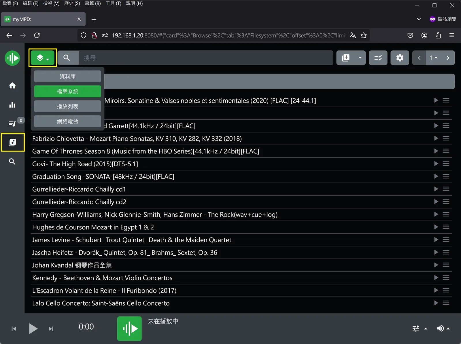
Task: Open Fabrizio Chiovetta Mozart Piano Sonatas folder
Action: tap(137, 138)
